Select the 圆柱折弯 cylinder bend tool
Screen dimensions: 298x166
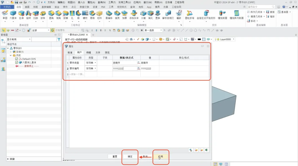coord(189,14)
